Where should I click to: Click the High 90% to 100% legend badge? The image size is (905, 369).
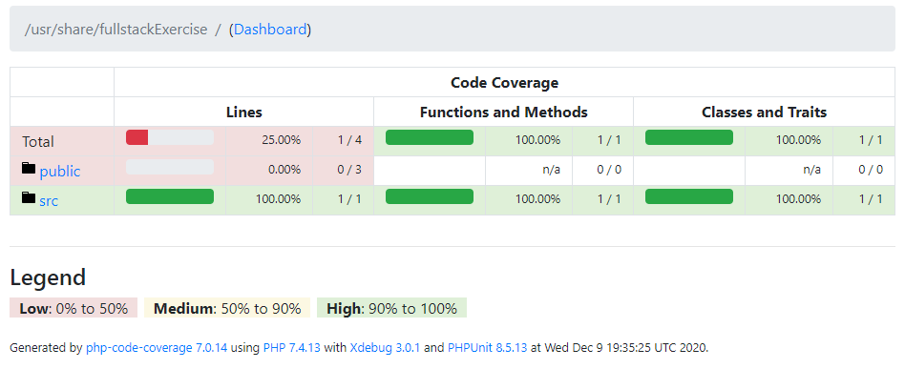tap(392, 308)
